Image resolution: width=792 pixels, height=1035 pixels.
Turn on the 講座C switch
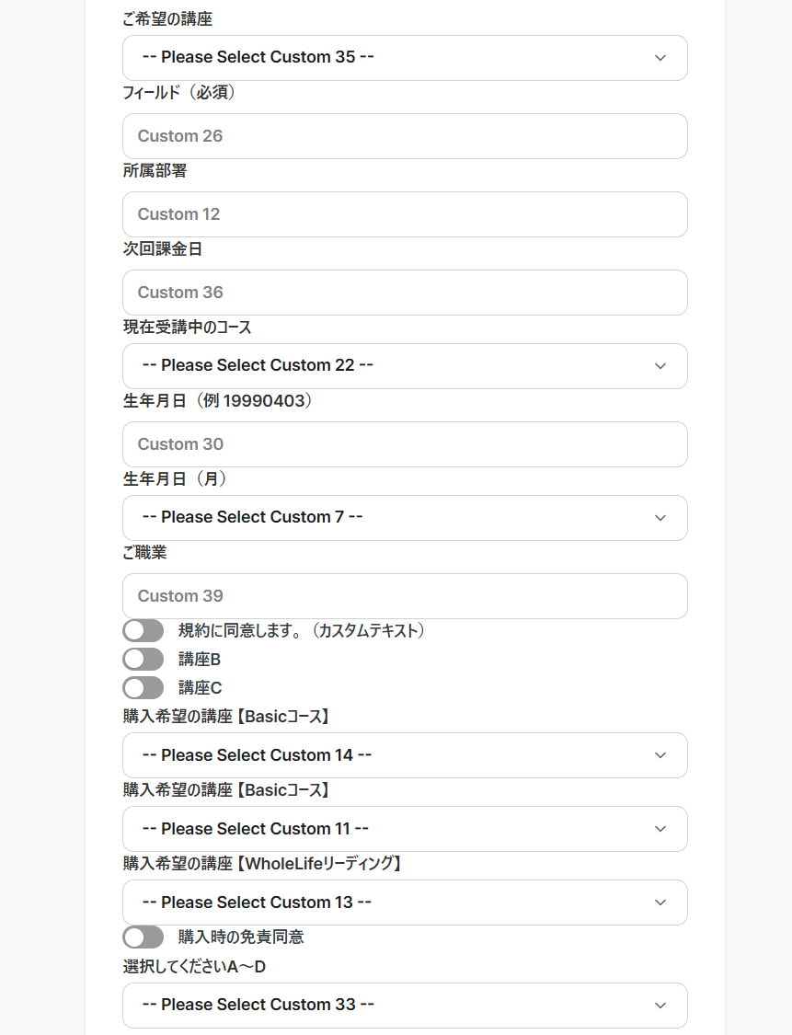coord(143,688)
